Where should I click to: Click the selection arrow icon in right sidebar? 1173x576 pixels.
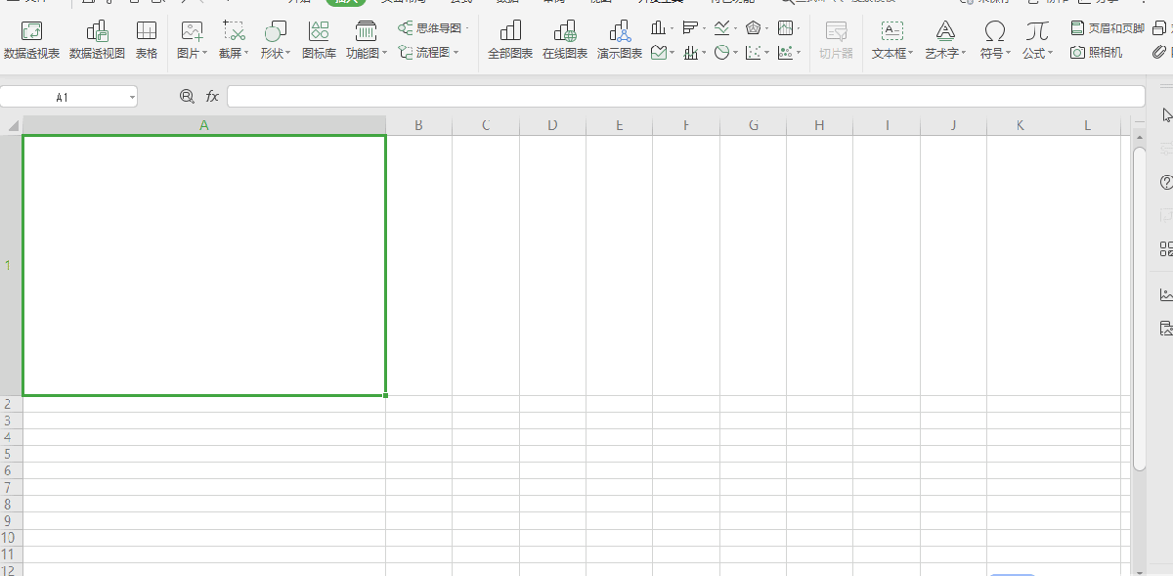(1167, 115)
